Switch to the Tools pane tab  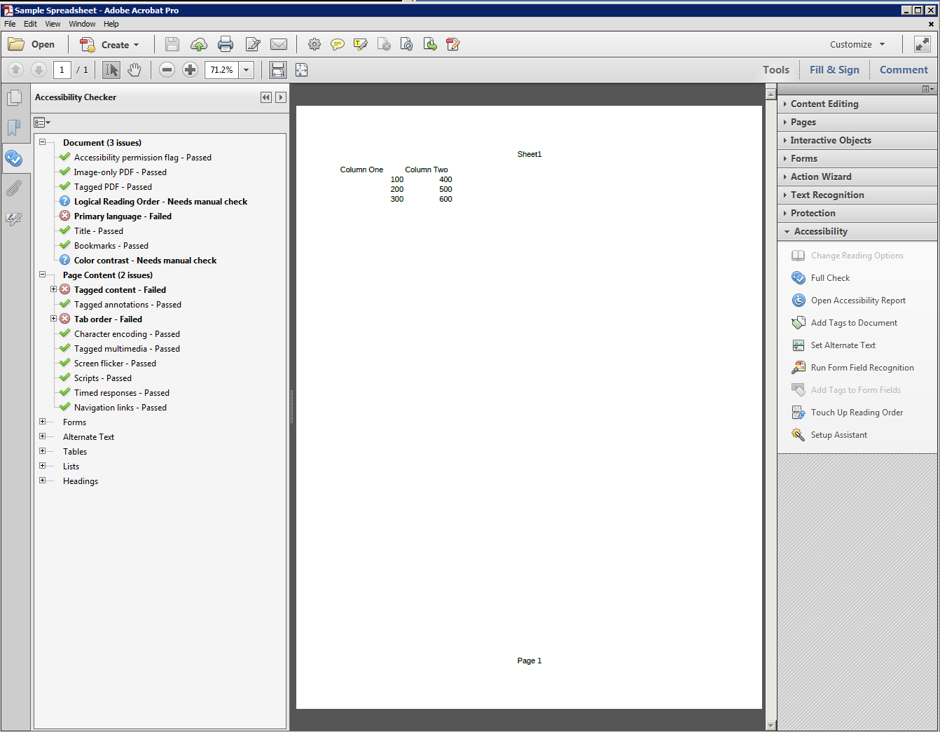[776, 69]
